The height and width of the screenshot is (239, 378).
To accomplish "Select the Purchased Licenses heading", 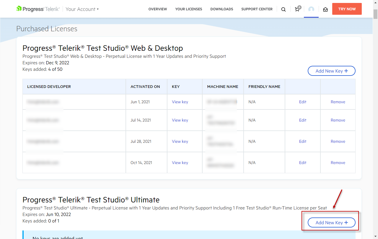I will click(x=47, y=29).
